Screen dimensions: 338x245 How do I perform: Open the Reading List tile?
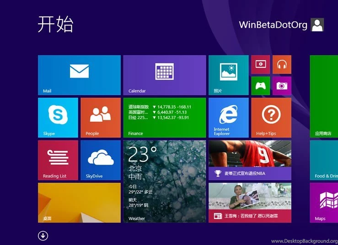pos(58,160)
